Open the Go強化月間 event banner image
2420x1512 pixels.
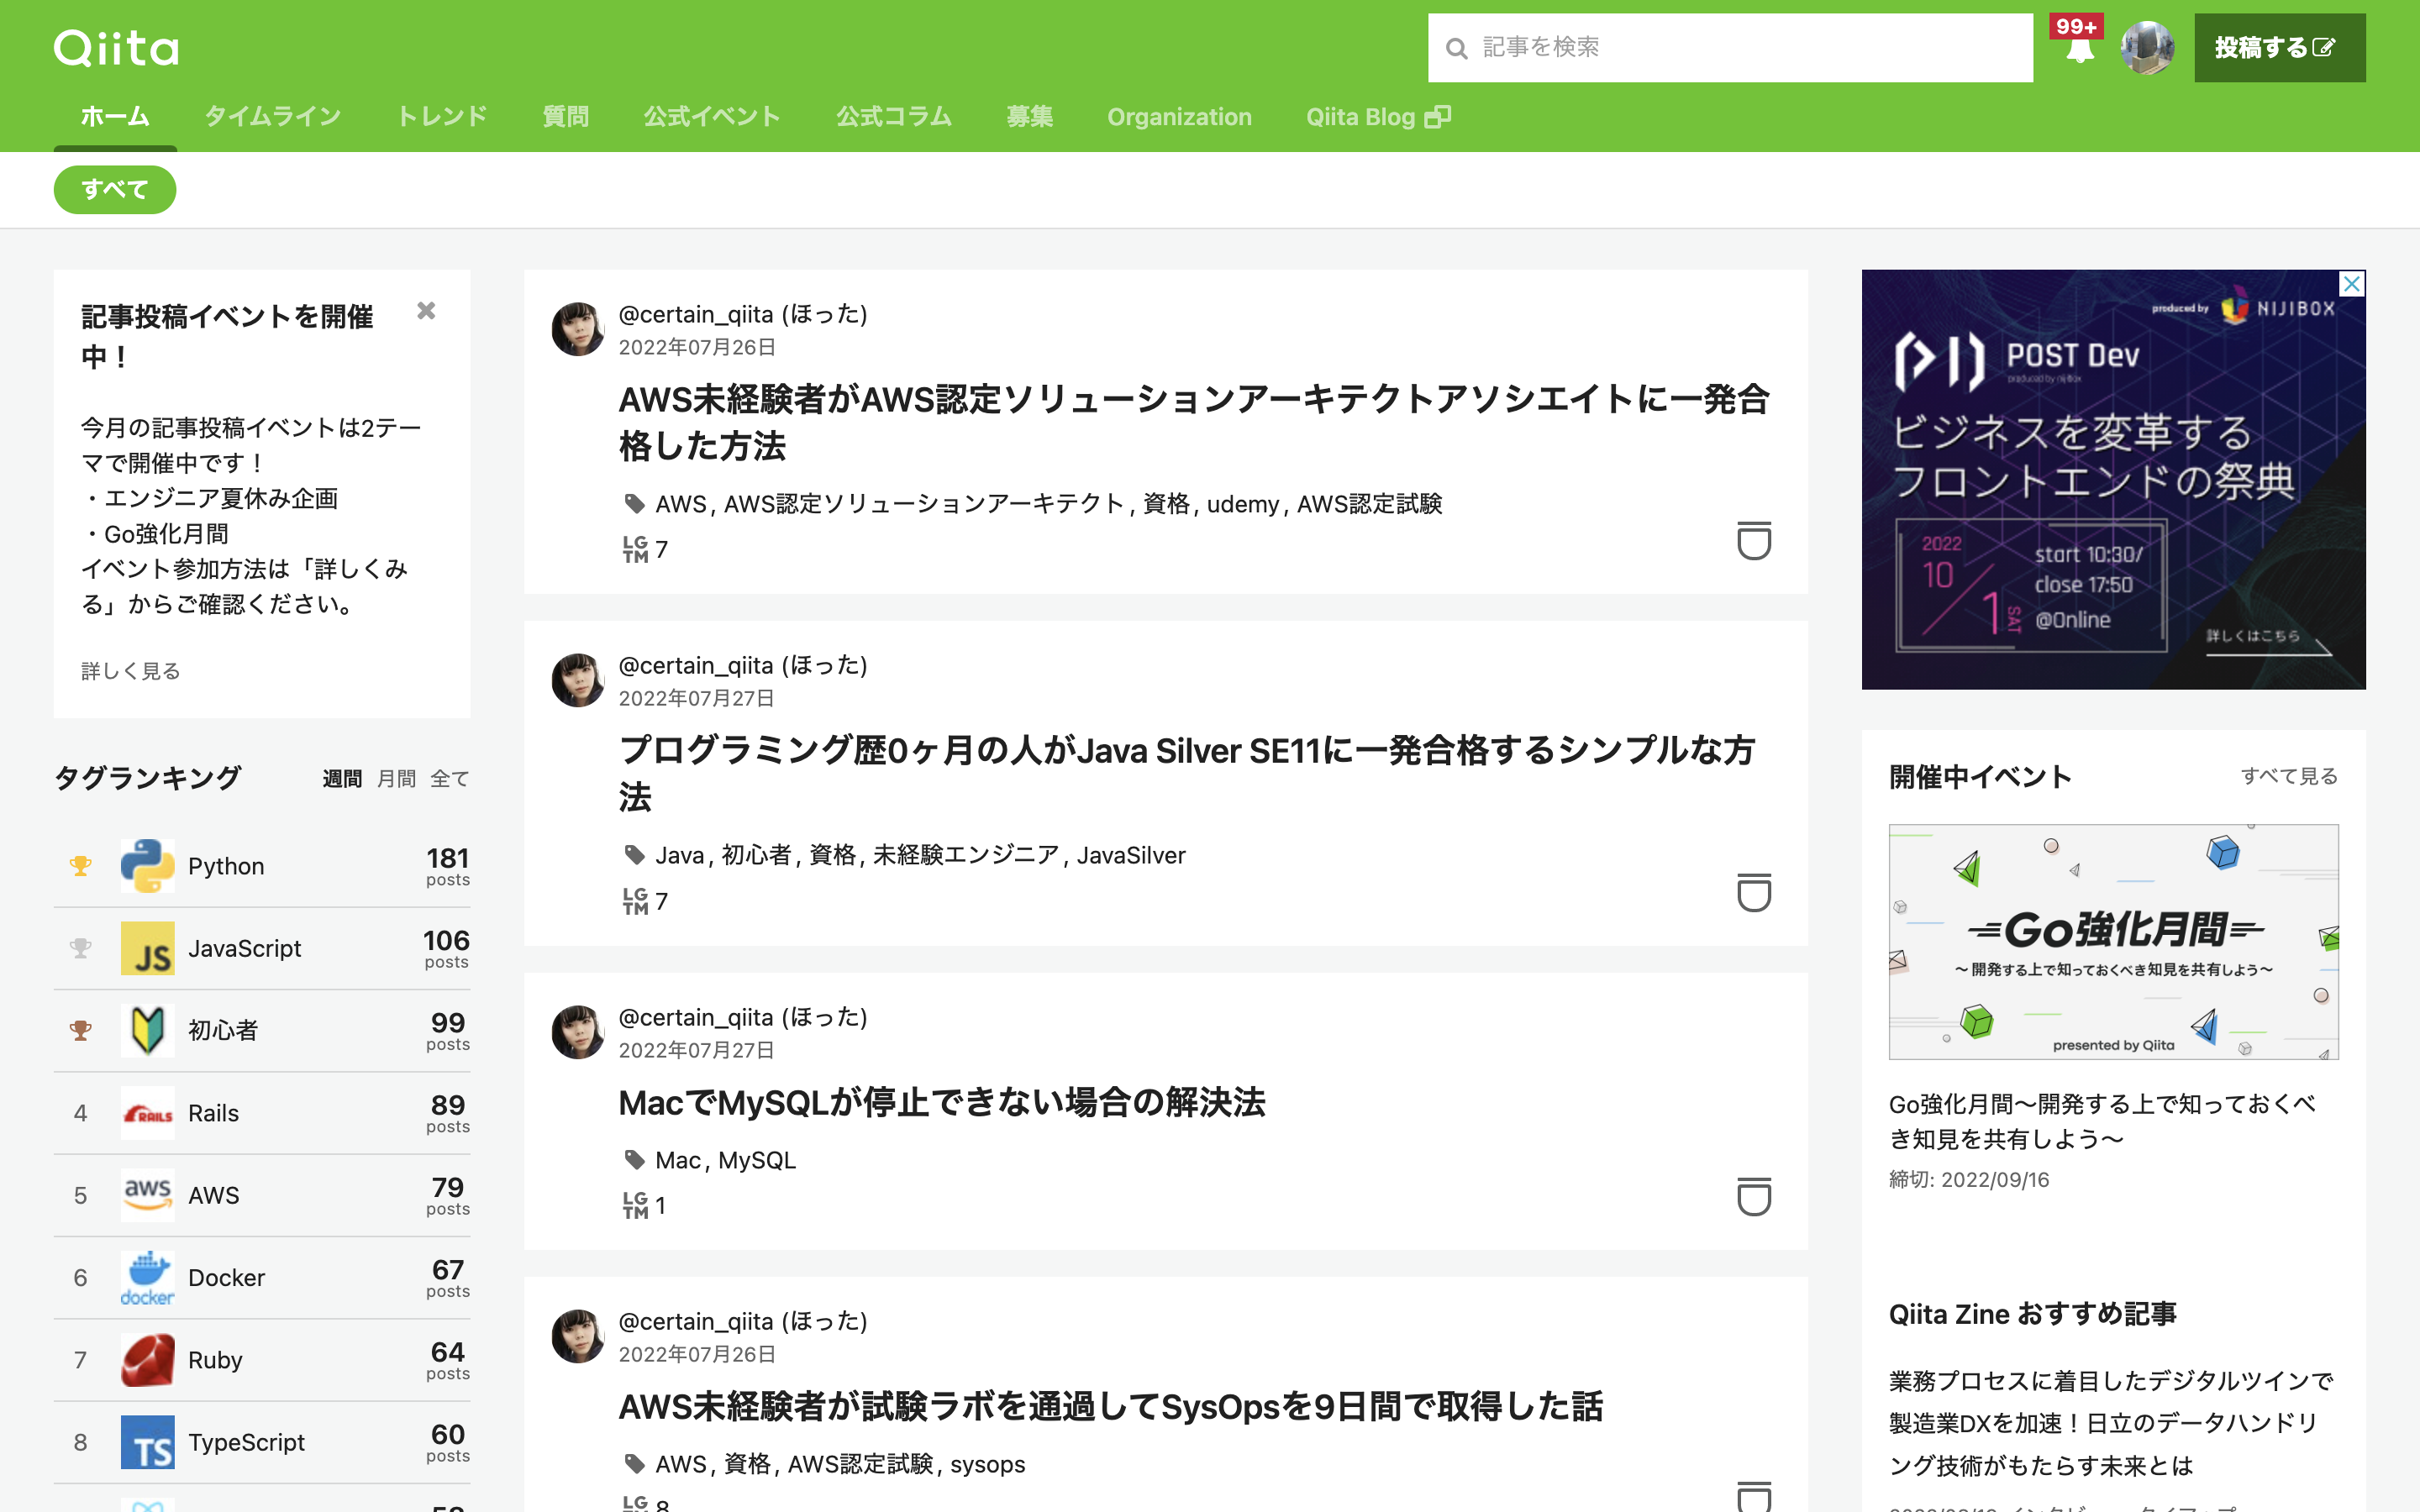pos(2113,941)
